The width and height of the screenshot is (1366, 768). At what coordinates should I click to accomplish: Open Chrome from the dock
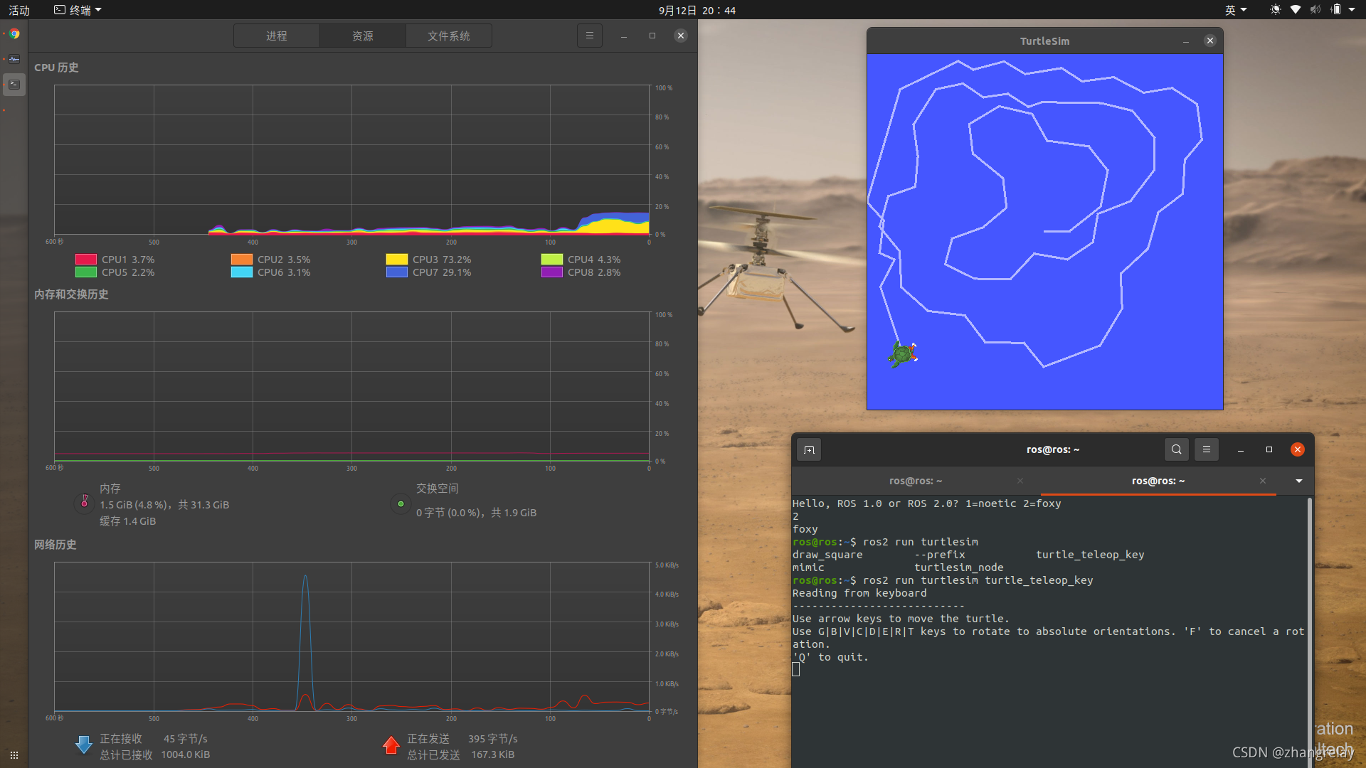pyautogui.click(x=14, y=33)
